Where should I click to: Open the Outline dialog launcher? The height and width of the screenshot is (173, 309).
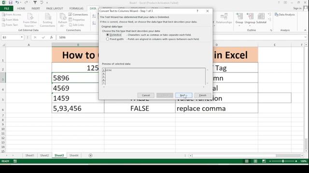point(271,30)
